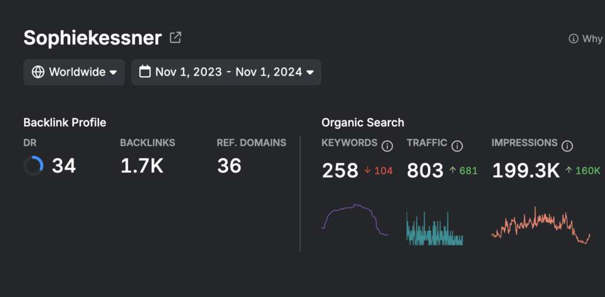
Task: Click the Backlinks value 1.7K
Action: click(x=142, y=167)
